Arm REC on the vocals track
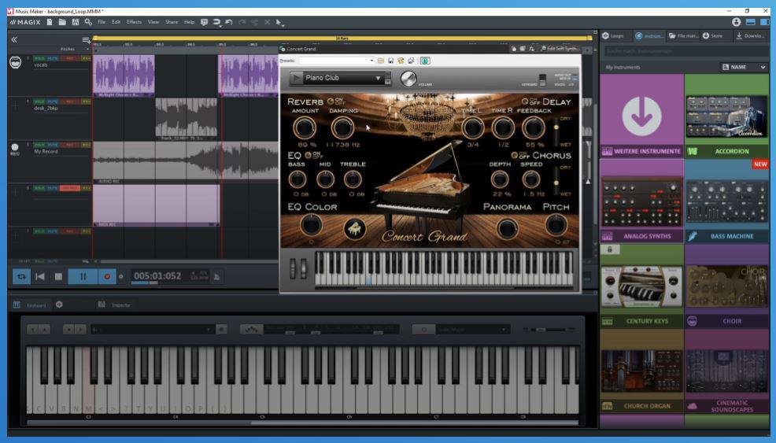776x443 pixels. 70,58
